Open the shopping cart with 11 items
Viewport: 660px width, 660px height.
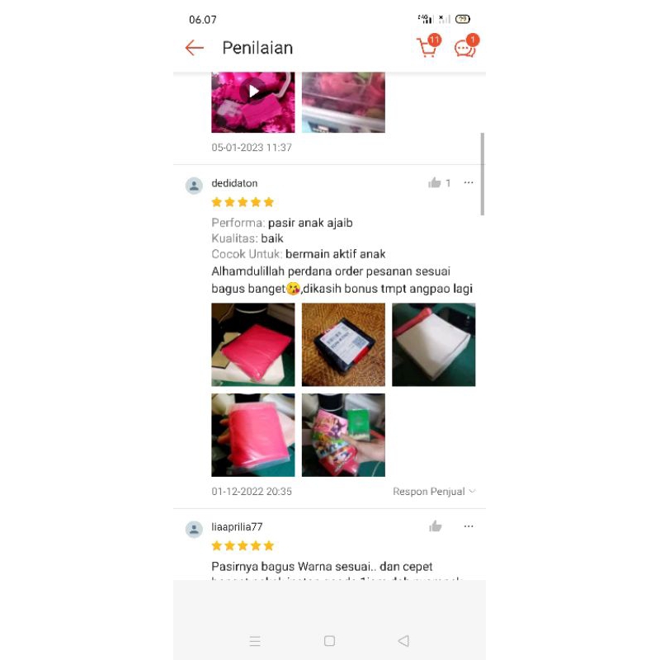tap(428, 46)
